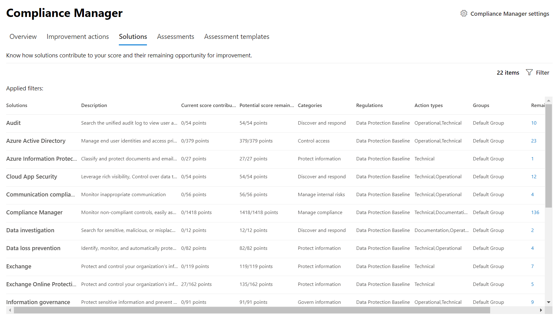Click the Categories column header
This screenshot has height=318, width=559.
310,105
